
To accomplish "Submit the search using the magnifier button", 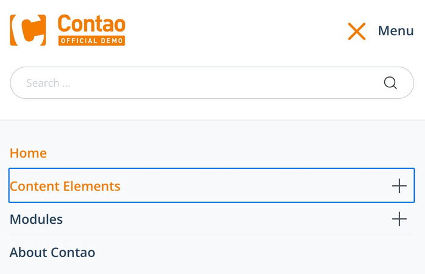I will 390,83.
